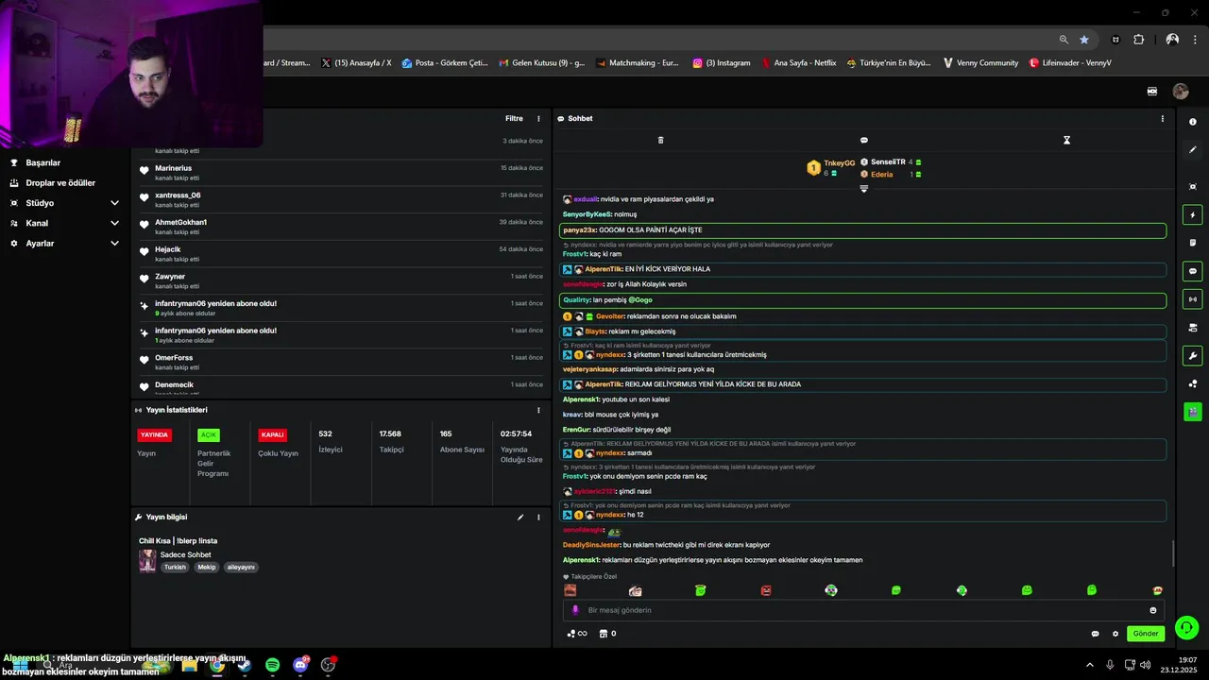Click the broadcast signal icon in right rail
The width and height of the screenshot is (1209, 680).
[1193, 299]
